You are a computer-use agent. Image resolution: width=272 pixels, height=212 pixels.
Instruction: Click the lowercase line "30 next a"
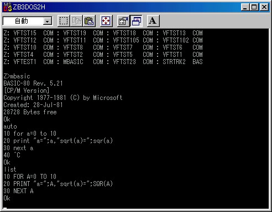[18, 148]
